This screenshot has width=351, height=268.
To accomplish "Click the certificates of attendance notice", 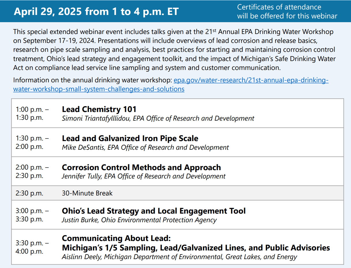I will click(287, 12).
